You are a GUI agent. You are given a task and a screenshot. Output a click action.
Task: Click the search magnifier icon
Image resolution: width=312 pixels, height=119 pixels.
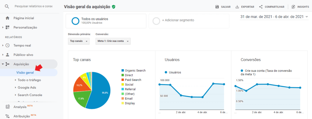7,6
